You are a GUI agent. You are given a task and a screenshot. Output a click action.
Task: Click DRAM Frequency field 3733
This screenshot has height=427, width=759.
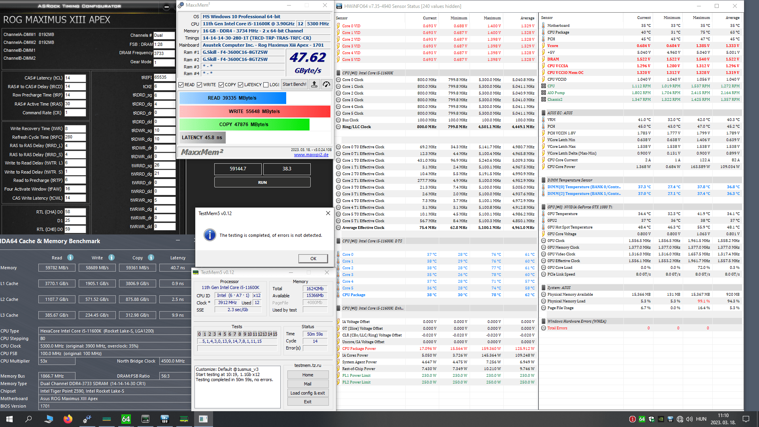point(164,53)
